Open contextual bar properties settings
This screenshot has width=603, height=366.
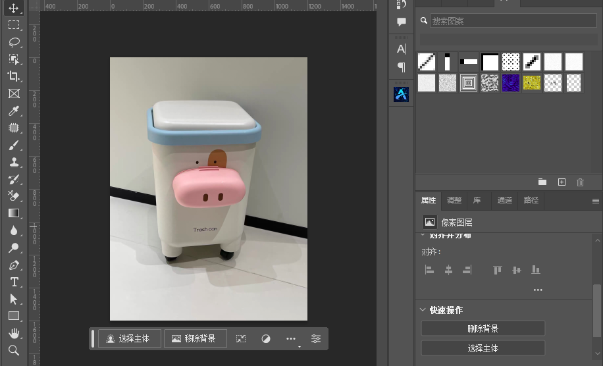(316, 339)
